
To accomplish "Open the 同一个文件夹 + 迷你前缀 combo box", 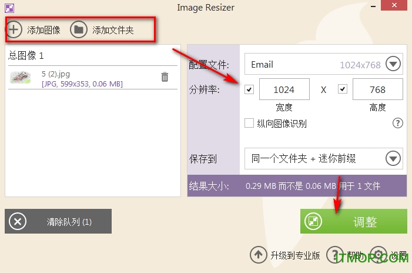I will 323,159.
